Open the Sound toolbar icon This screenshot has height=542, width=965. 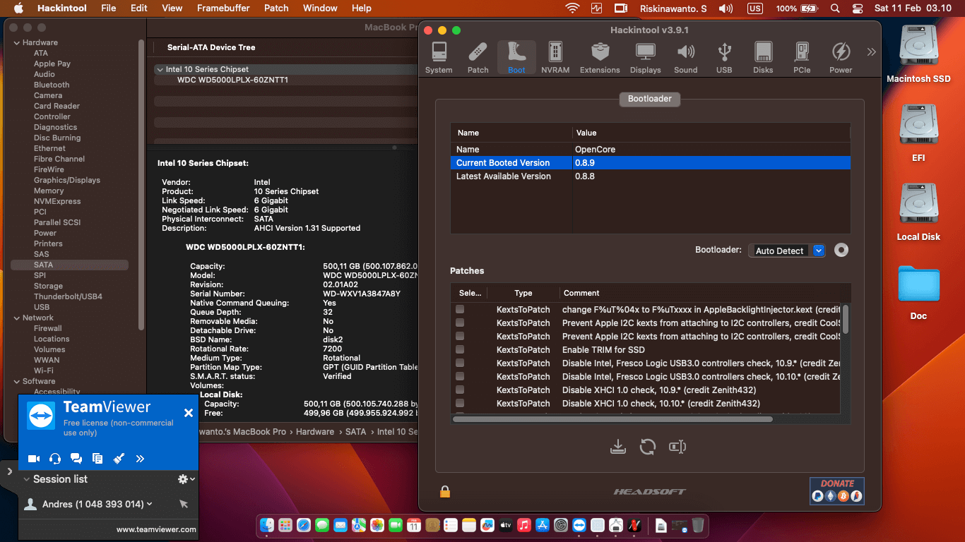pos(685,58)
